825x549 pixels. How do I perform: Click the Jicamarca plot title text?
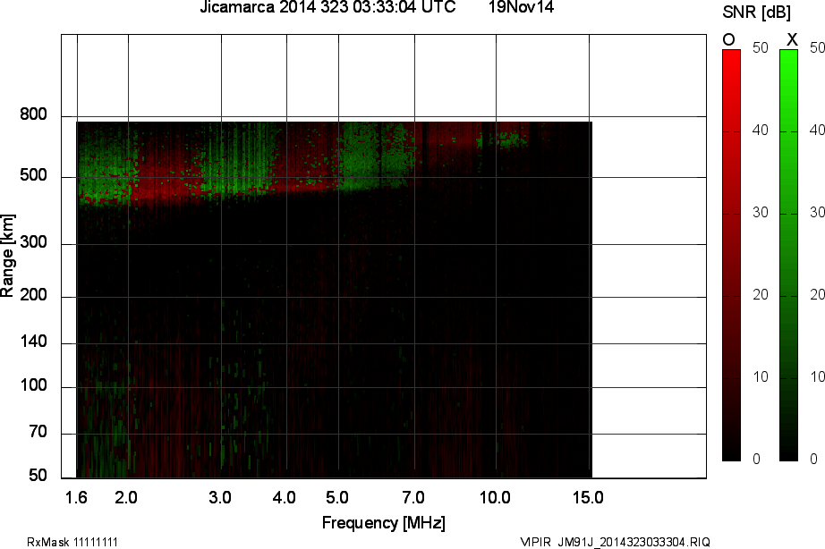pyautogui.click(x=327, y=7)
